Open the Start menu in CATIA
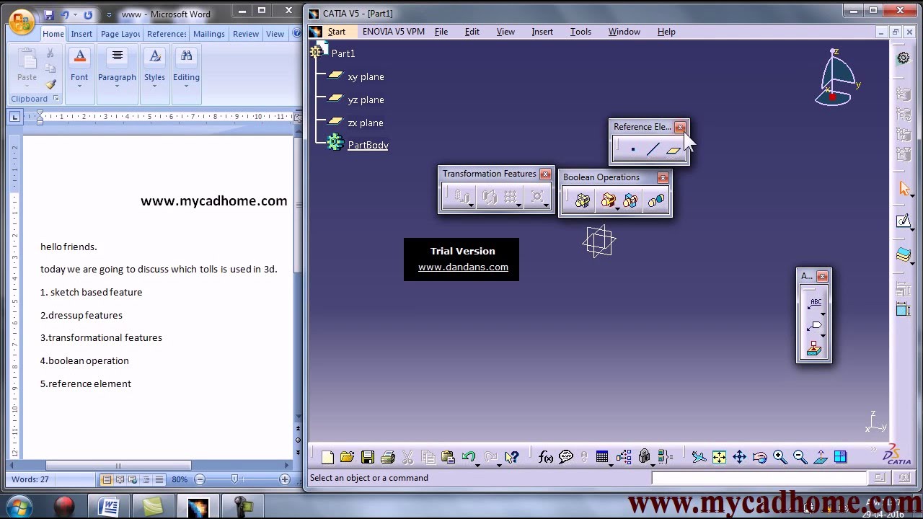923x519 pixels. pyautogui.click(x=337, y=32)
